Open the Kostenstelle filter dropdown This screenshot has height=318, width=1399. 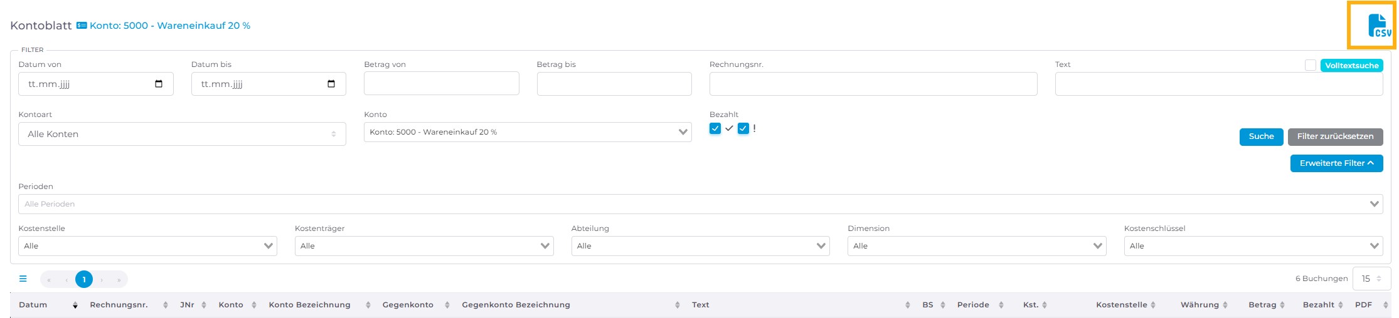click(x=147, y=246)
